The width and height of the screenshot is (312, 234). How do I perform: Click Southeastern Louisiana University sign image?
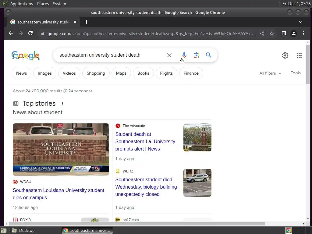(x=61, y=149)
